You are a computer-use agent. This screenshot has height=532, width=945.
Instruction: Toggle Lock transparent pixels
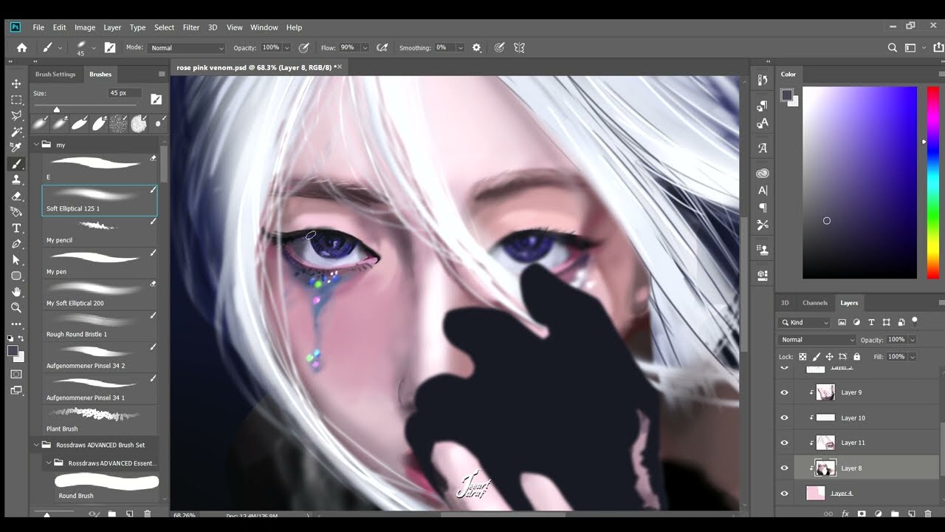[x=803, y=356]
